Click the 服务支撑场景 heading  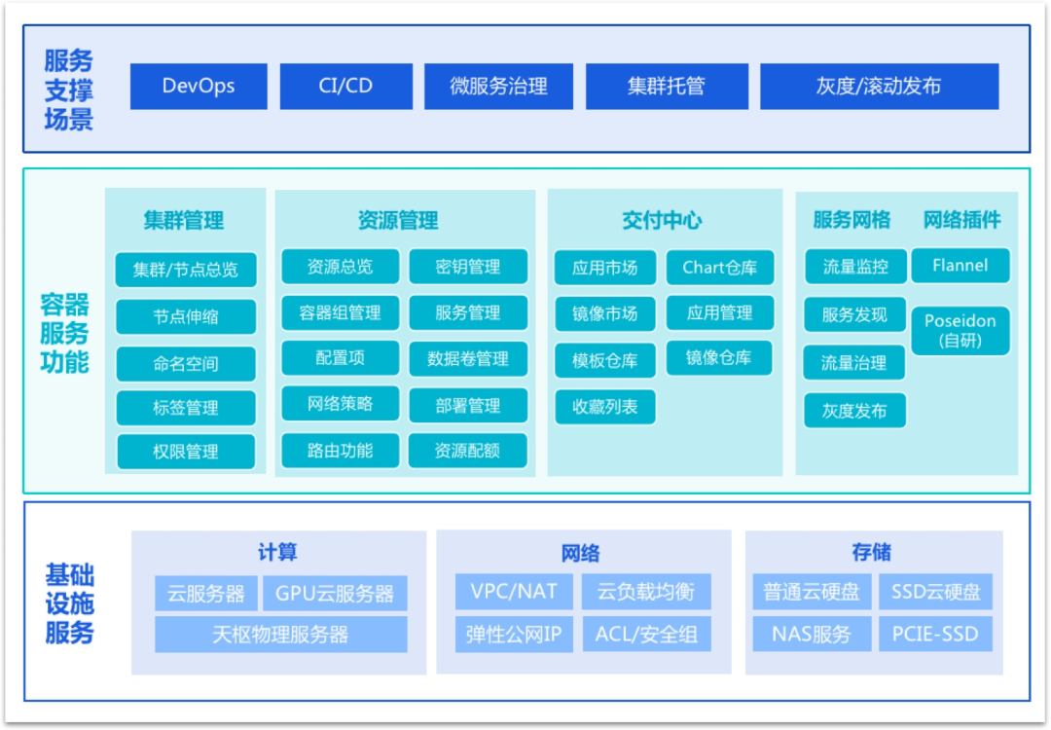pos(68,90)
